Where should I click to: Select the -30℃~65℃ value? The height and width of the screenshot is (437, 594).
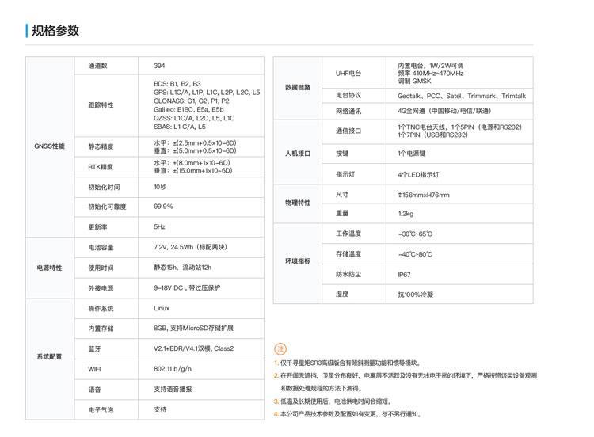415,234
